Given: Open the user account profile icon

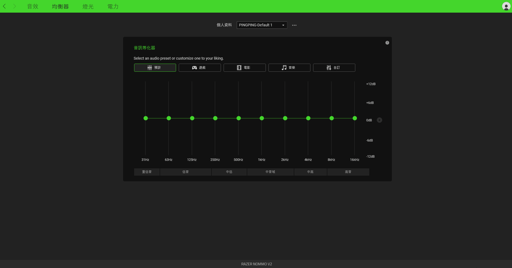Looking at the screenshot, I should 506,6.
